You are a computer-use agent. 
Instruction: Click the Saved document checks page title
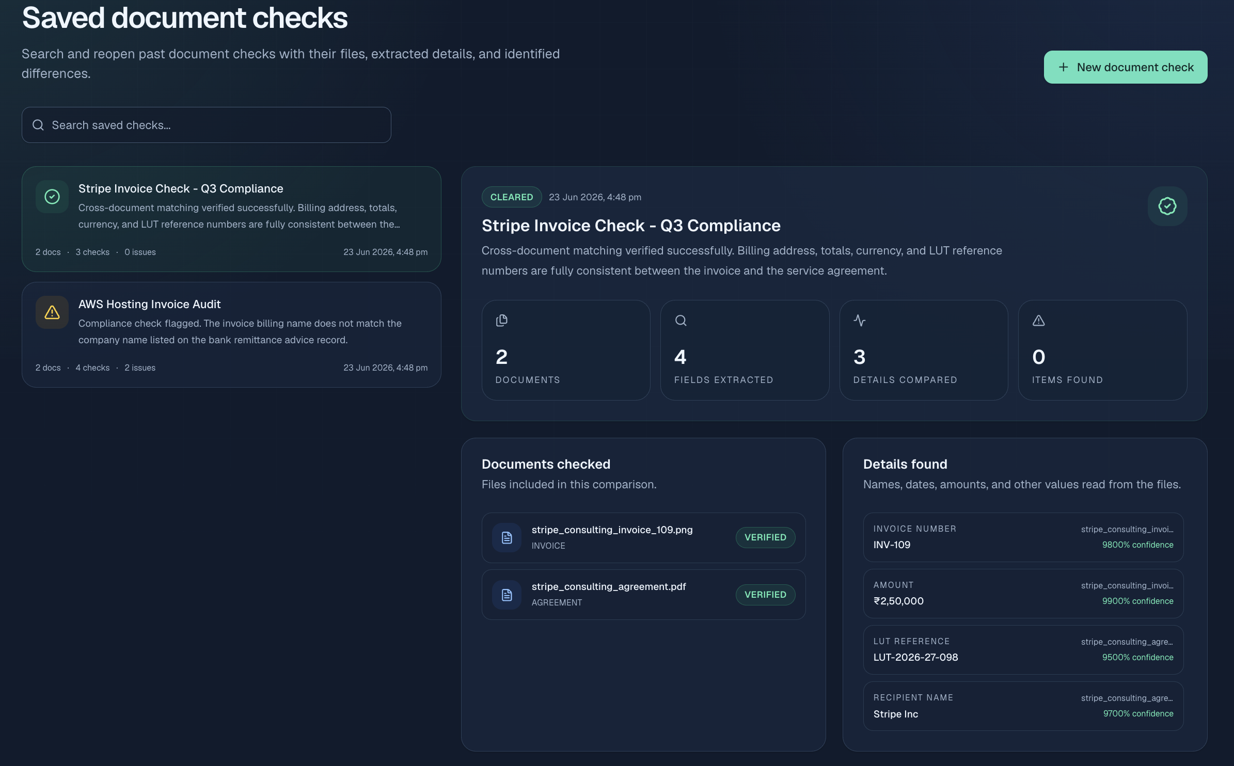(185, 18)
